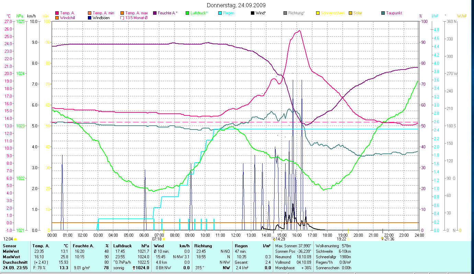
Task: Click the N-NO direction value
Action: point(225,251)
